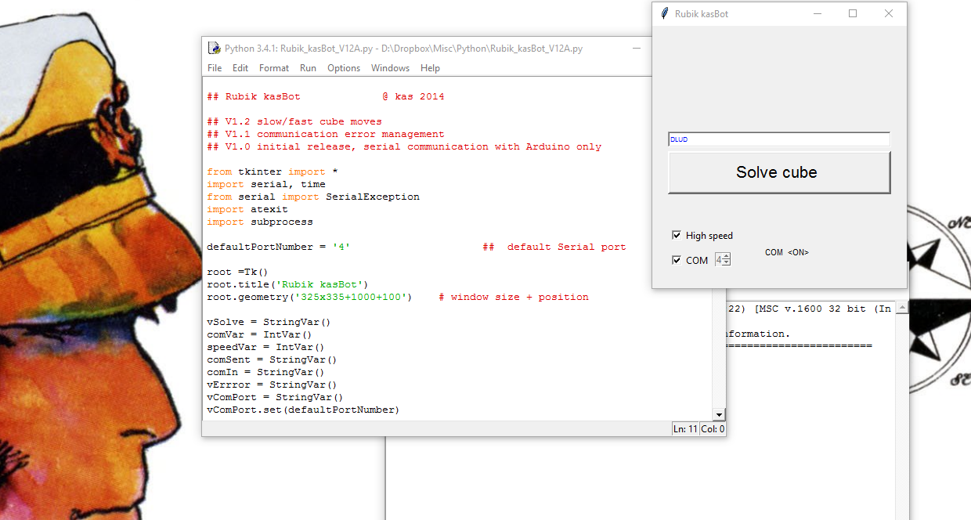Viewport: 971px width, 520px height.
Task: Increase the COM port number with the spinbox up arrow
Action: 727,256
